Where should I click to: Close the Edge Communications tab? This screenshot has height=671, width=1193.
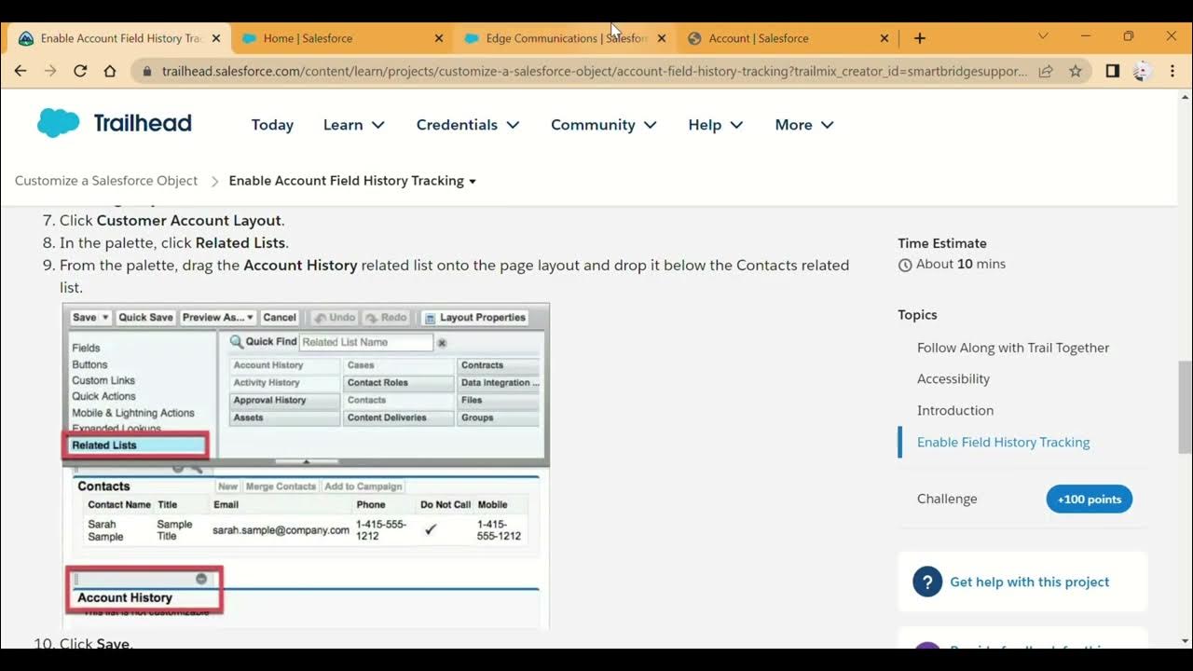(x=662, y=38)
